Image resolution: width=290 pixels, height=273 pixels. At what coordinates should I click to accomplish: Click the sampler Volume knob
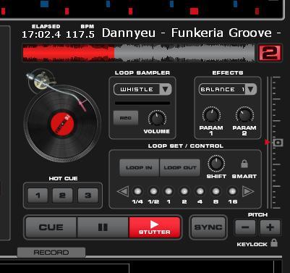[x=157, y=119]
